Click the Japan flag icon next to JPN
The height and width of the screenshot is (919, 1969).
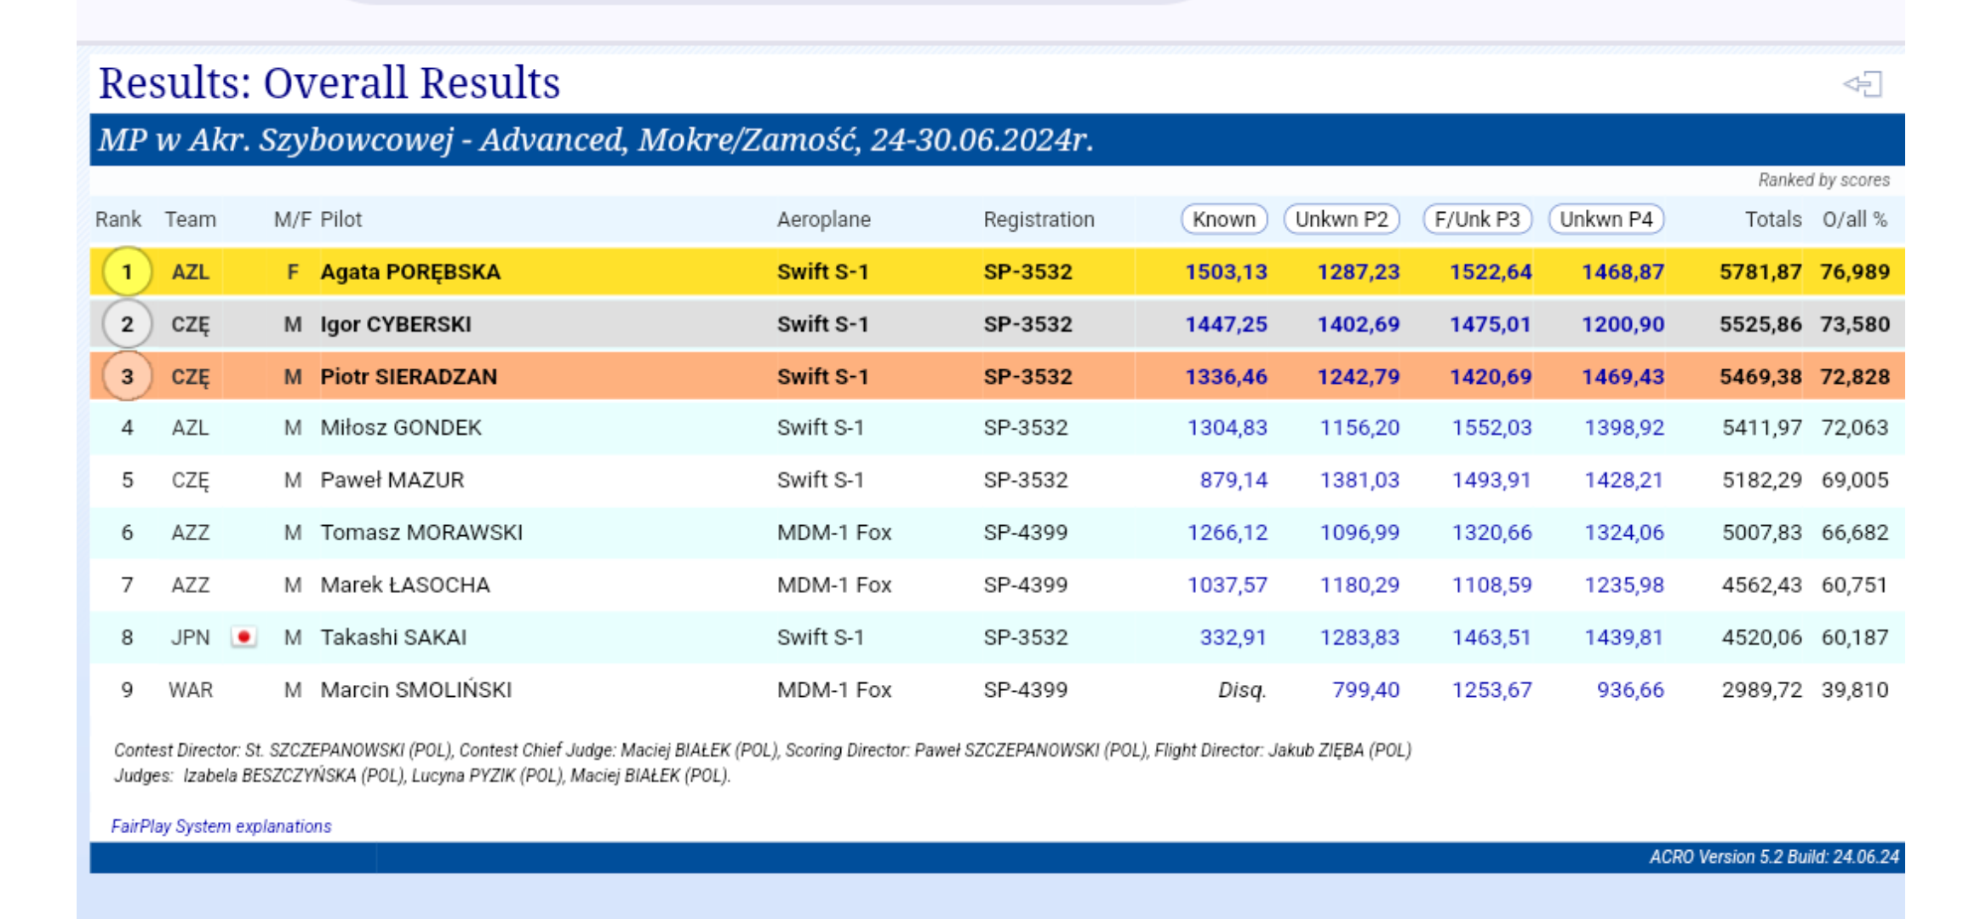(243, 636)
